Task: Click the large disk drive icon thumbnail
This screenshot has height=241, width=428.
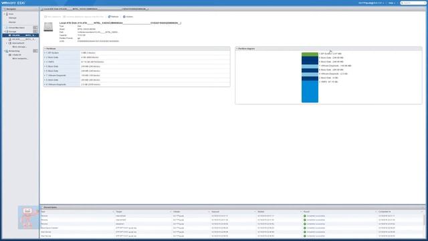Action: [x=48, y=27]
